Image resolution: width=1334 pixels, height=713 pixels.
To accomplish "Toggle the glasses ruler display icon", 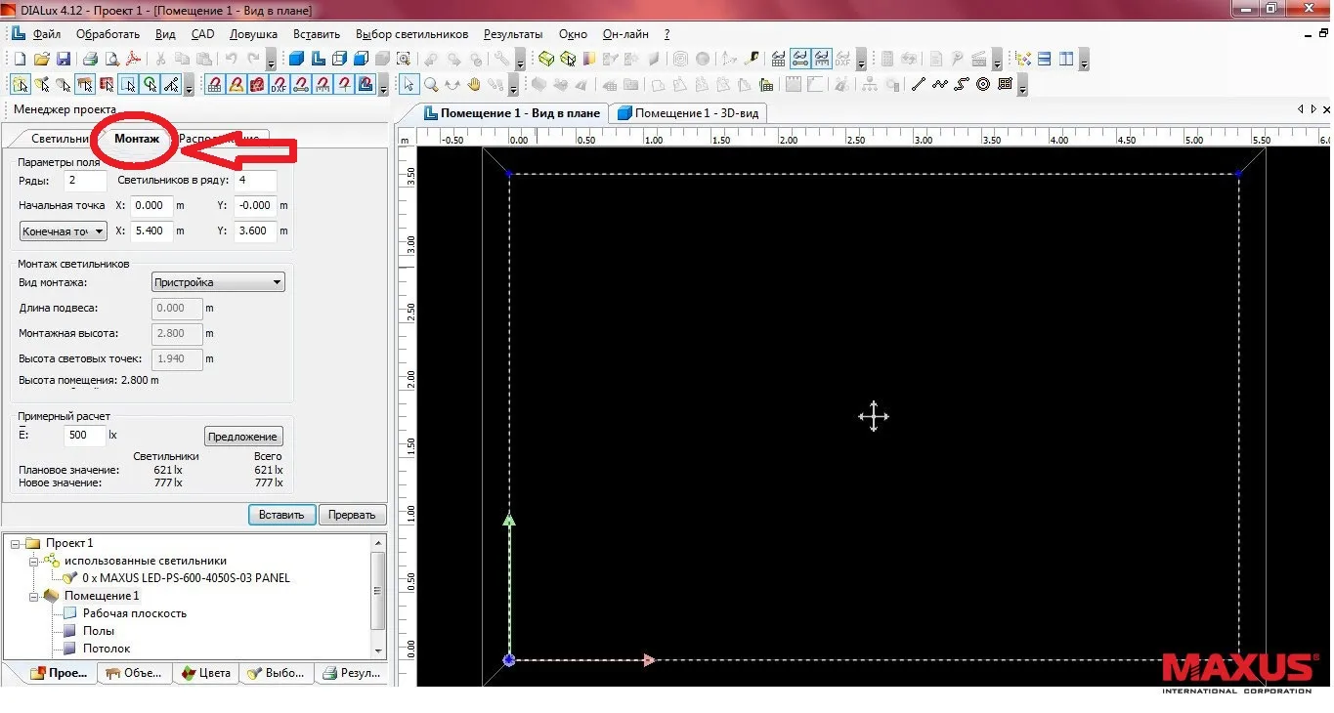I will coord(822,59).
